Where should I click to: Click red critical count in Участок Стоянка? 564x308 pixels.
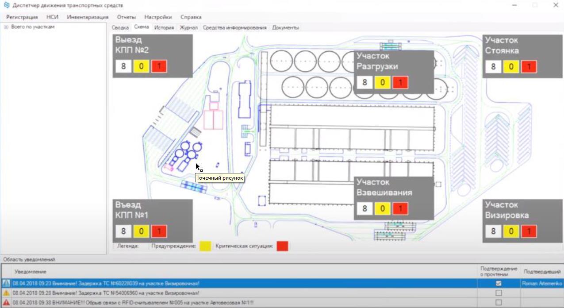(529, 67)
